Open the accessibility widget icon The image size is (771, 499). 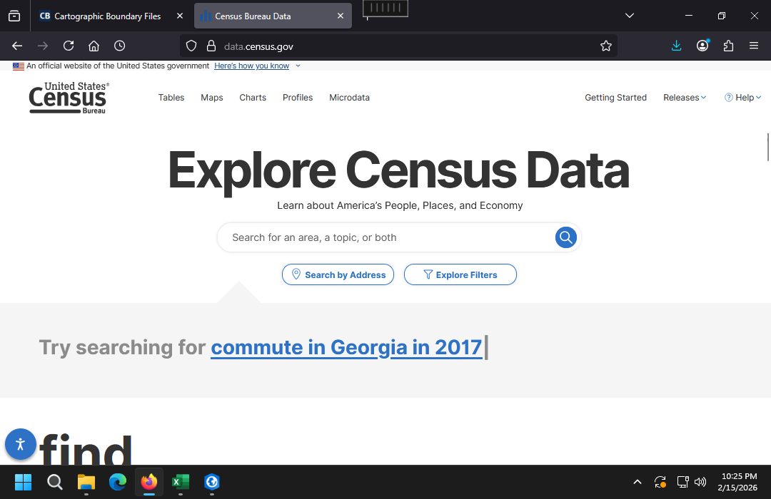(20, 444)
